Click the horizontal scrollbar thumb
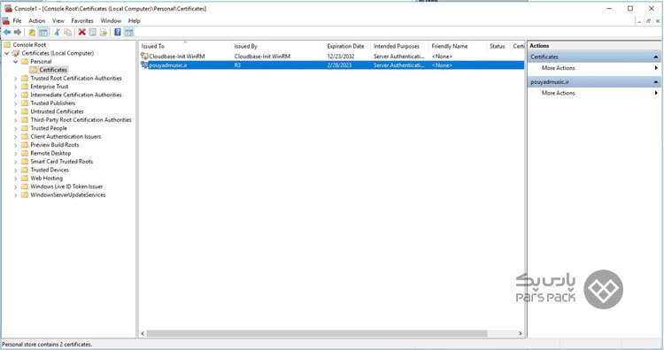664x350 pixels. pos(317,333)
